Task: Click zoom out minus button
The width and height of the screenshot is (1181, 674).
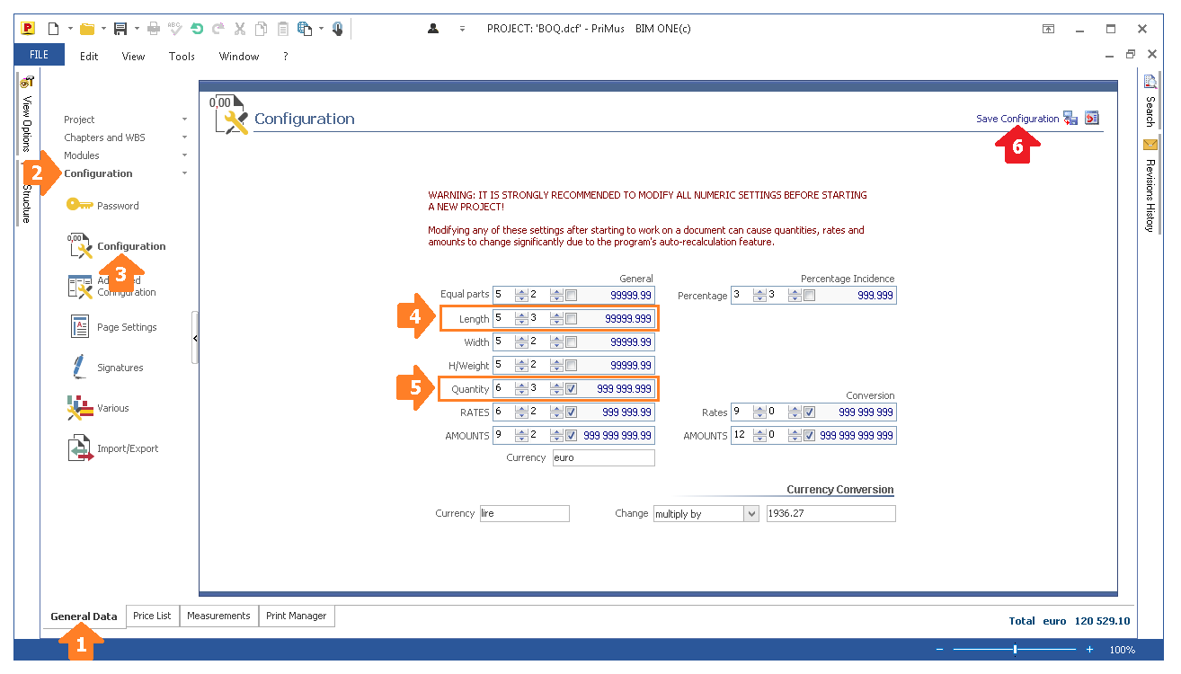Action: point(940,649)
